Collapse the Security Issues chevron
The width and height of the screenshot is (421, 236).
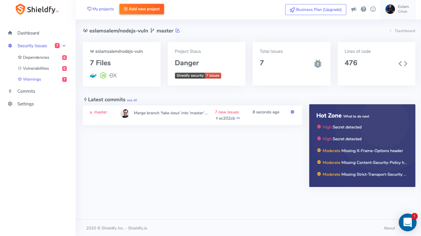(64, 46)
